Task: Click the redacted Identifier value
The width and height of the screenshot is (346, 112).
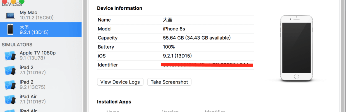Action: pos(207,65)
